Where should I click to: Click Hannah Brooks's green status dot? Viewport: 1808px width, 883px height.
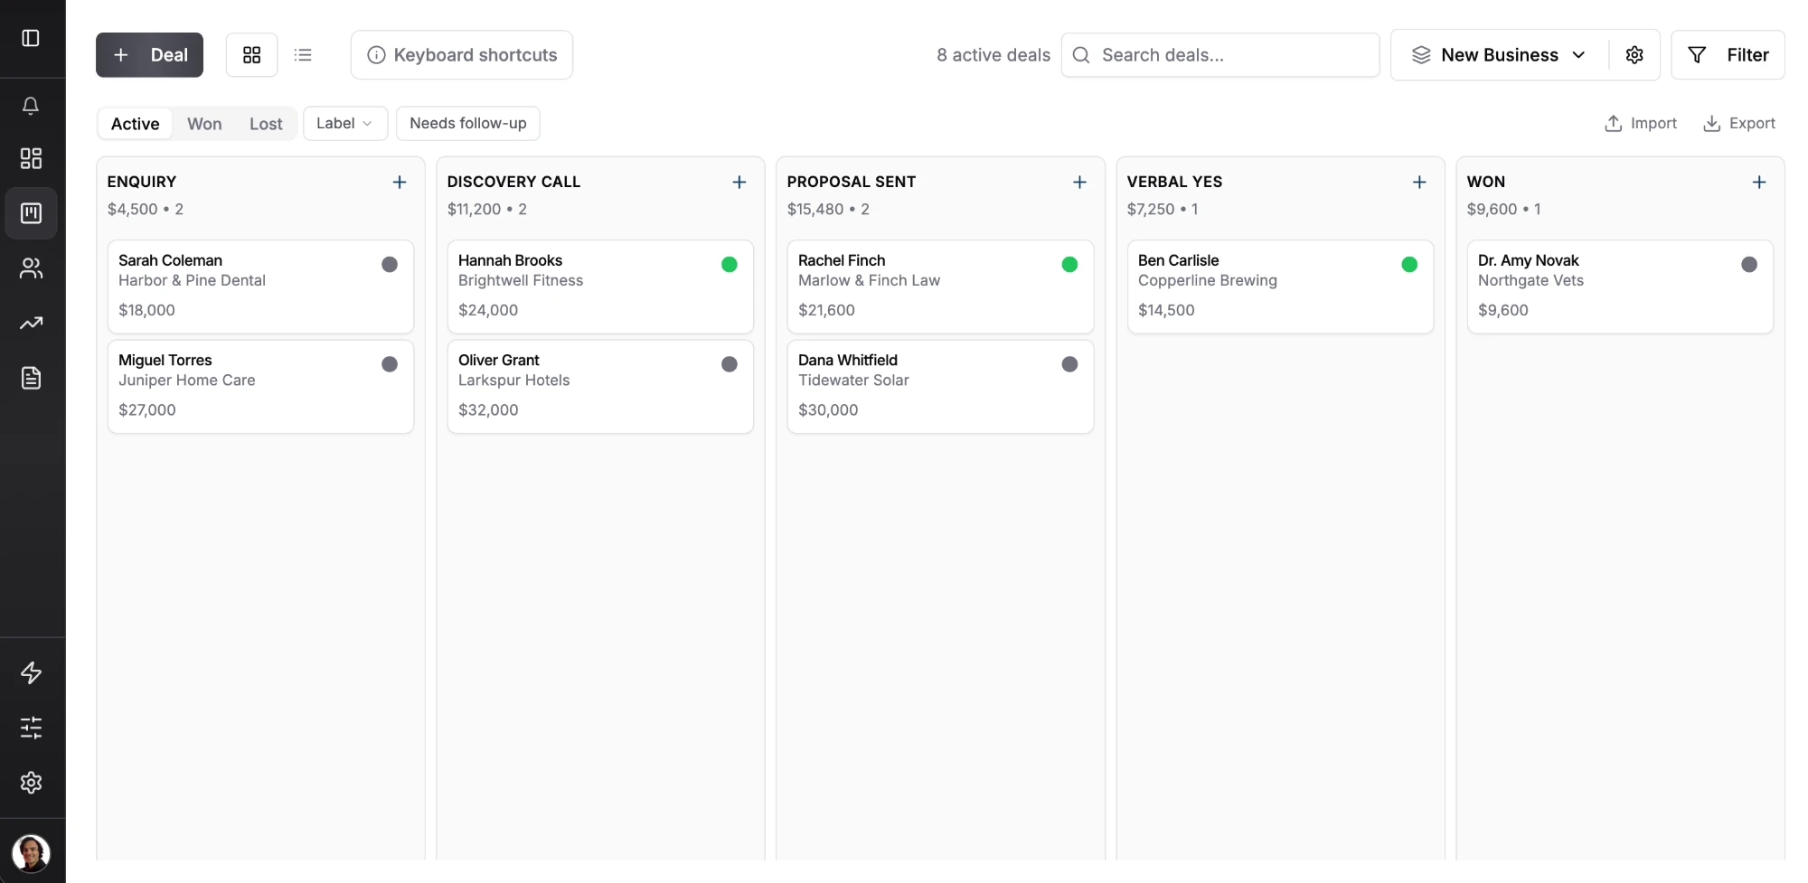(x=730, y=265)
